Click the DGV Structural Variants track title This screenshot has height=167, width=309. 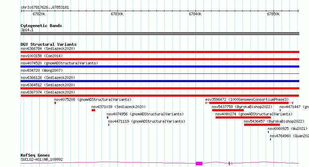[x=49, y=44]
